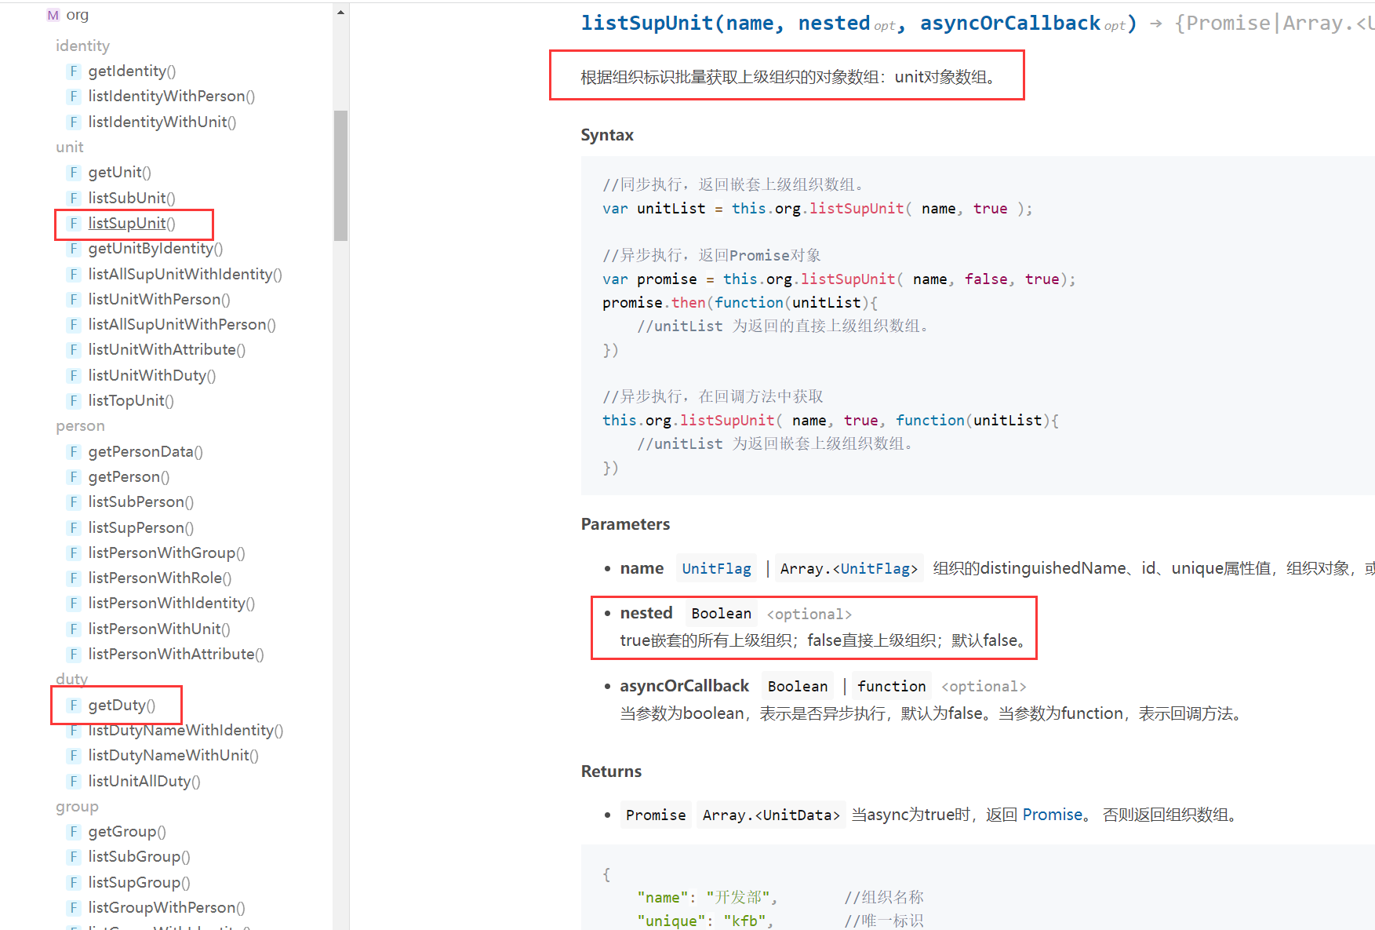Screen dimensions: 1375x930
Task: Click the F icon next to listTopUnit()
Action: 74,400
